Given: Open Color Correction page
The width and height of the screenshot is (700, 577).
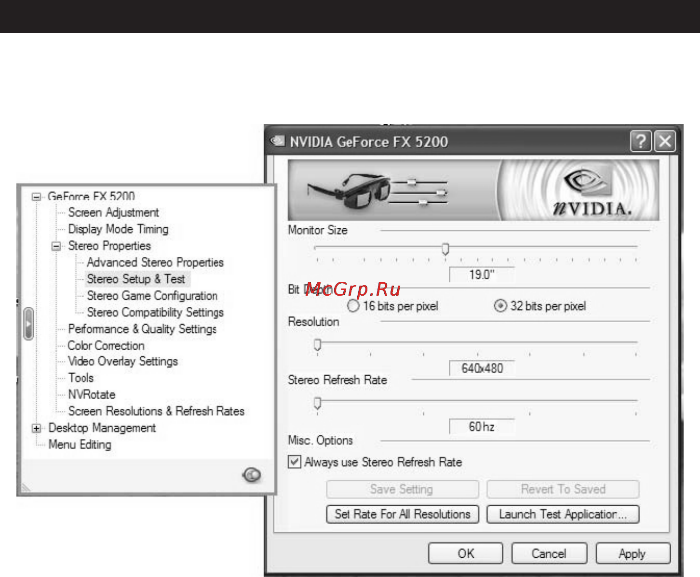Looking at the screenshot, I should tap(106, 345).
